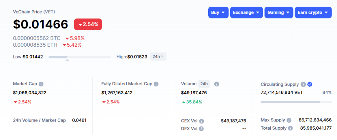Change the 24h low/high time range
Screen dimensions: 337x140
click(x=158, y=57)
